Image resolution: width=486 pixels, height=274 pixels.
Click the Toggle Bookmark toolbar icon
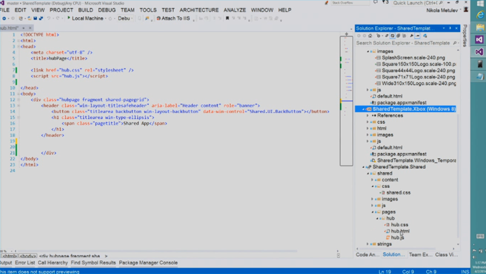pyautogui.click(x=227, y=18)
